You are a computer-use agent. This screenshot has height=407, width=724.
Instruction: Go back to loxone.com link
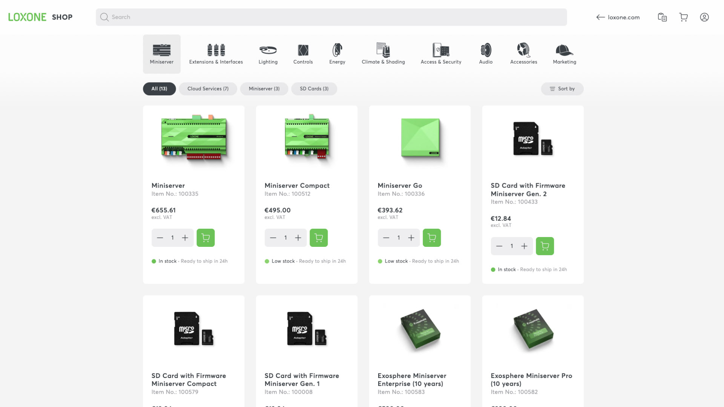618,17
